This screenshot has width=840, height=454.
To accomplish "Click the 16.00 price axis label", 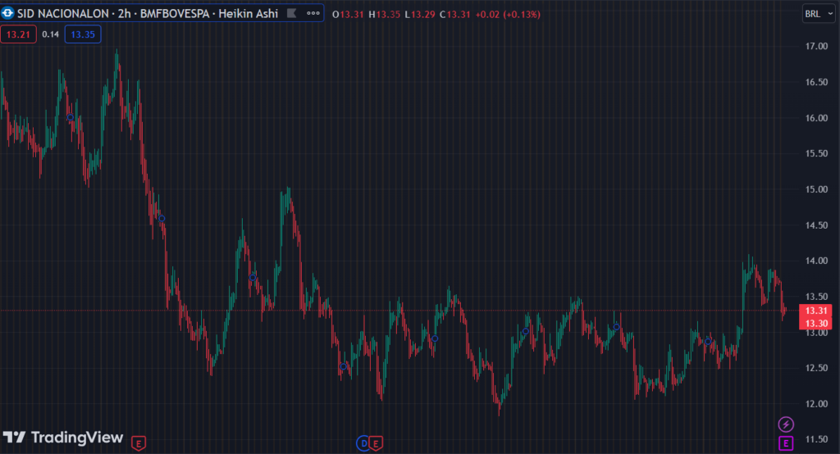I will [816, 118].
